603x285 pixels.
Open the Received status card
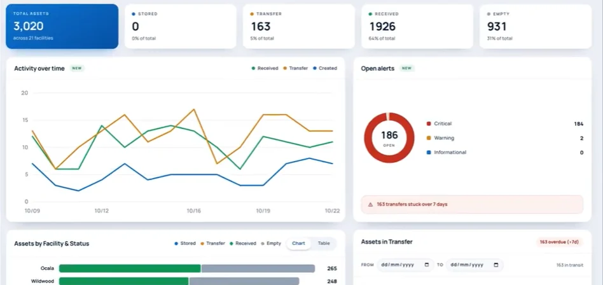(x=417, y=27)
